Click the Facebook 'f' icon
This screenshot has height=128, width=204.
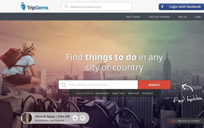click(162, 7)
